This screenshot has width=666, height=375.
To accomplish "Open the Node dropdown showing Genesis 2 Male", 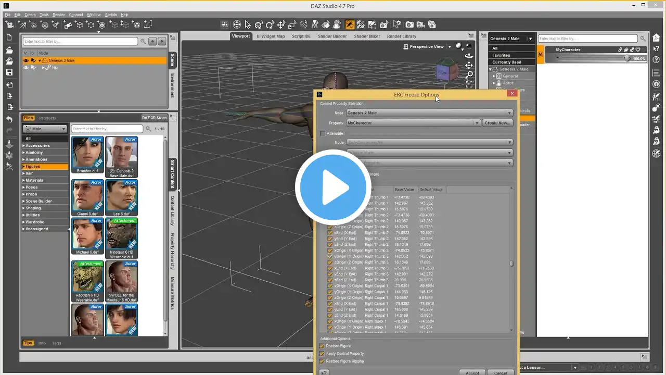I will pos(429,113).
